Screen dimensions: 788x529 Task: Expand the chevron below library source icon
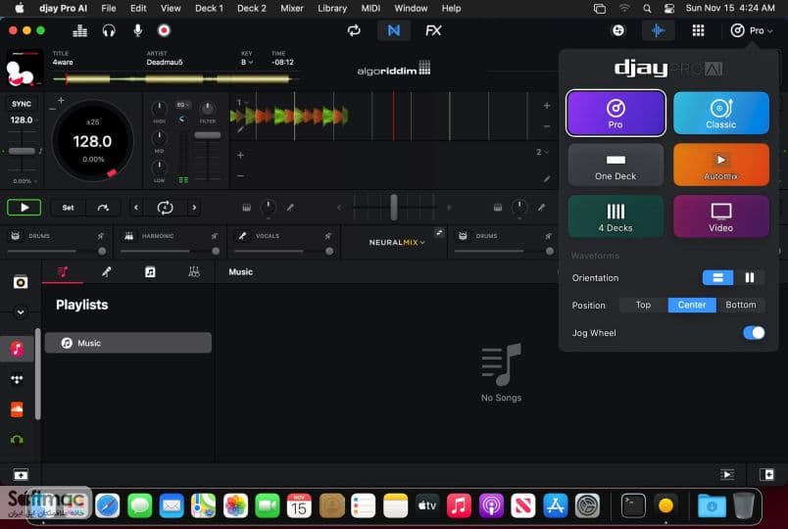pyautogui.click(x=21, y=312)
